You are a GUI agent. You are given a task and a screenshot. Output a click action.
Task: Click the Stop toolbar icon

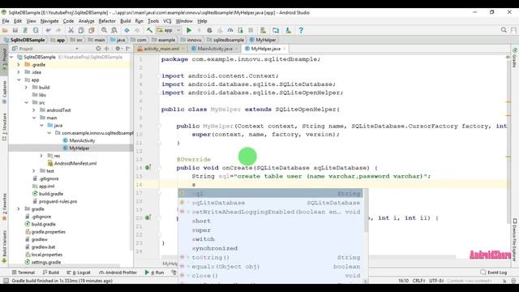pyautogui.click(x=251, y=31)
